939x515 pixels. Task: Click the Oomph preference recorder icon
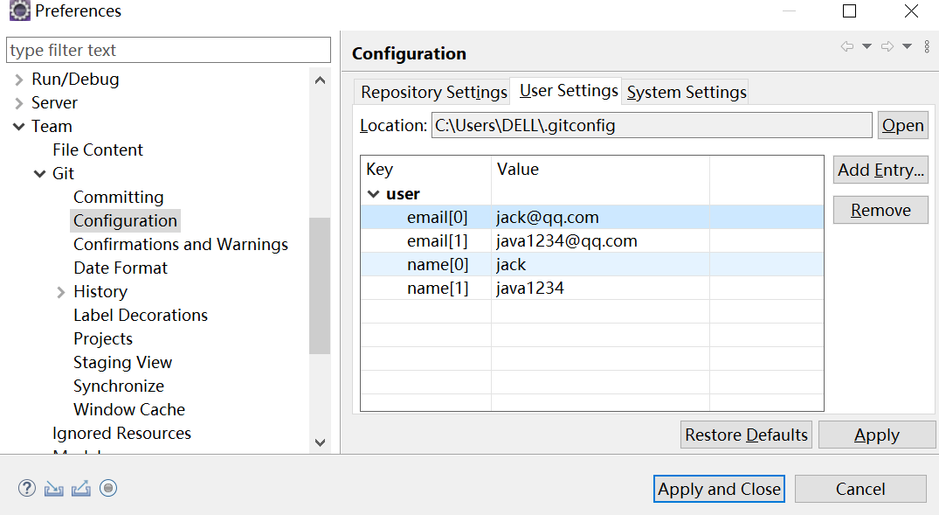click(x=108, y=489)
